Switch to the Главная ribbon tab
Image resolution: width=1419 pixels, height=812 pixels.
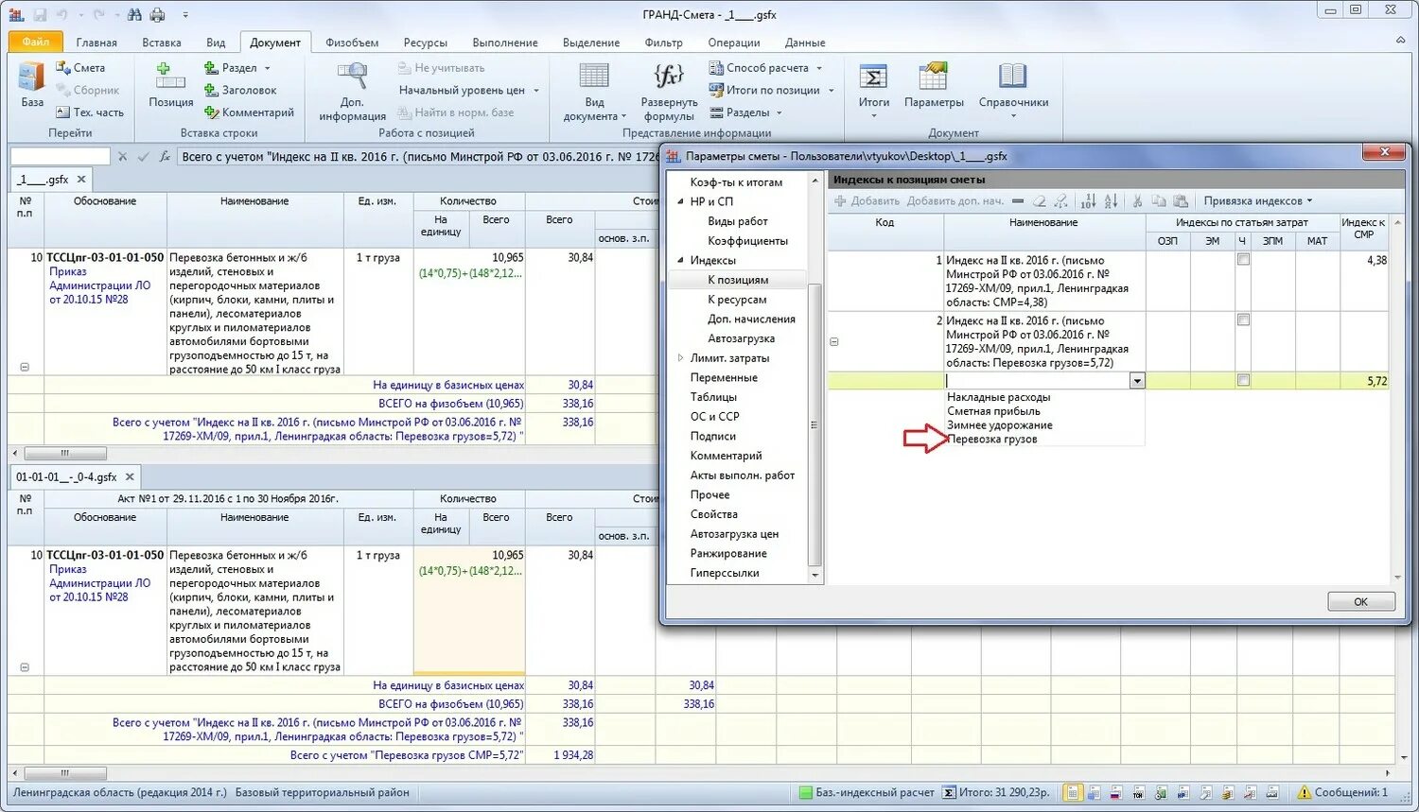[x=96, y=43]
